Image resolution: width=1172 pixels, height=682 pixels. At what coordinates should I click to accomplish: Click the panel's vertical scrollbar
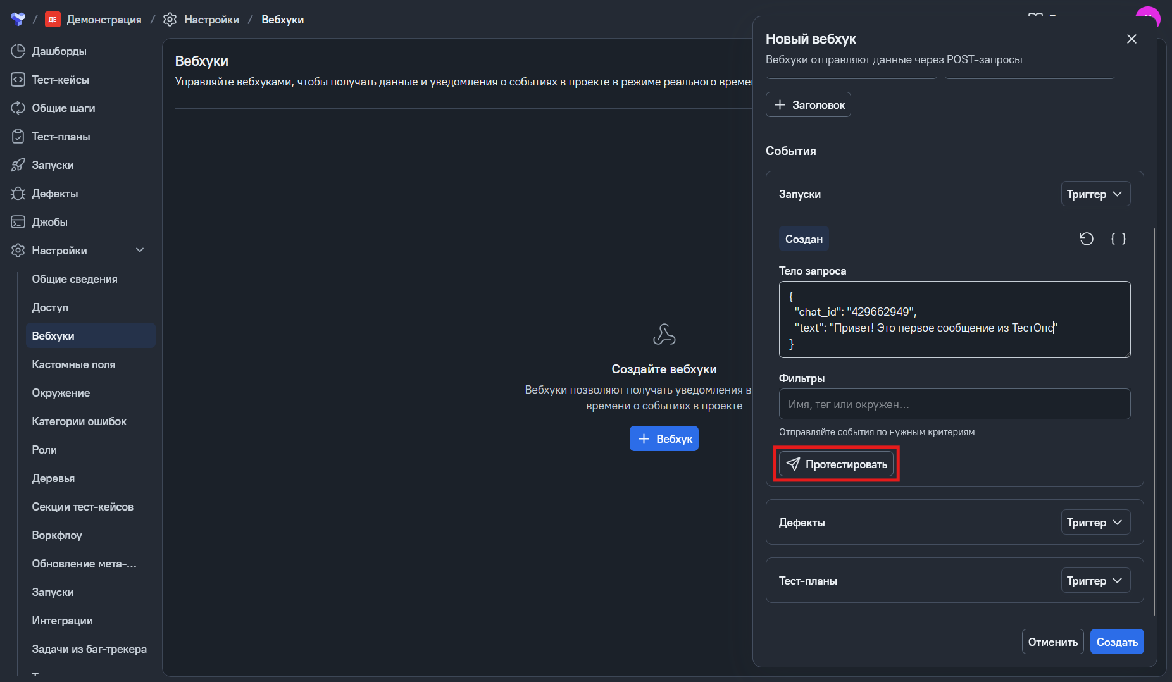[x=1154, y=418]
